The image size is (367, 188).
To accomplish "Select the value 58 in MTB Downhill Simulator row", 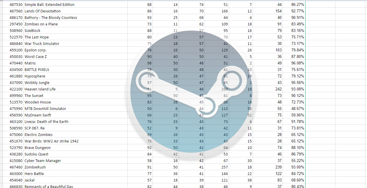I will tap(241, 109).
